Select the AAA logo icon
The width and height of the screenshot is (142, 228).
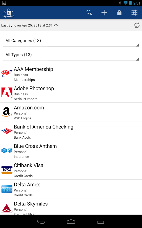tap(7, 73)
